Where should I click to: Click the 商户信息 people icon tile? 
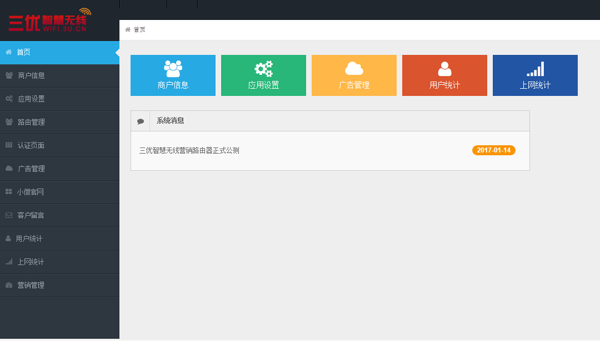tap(173, 75)
